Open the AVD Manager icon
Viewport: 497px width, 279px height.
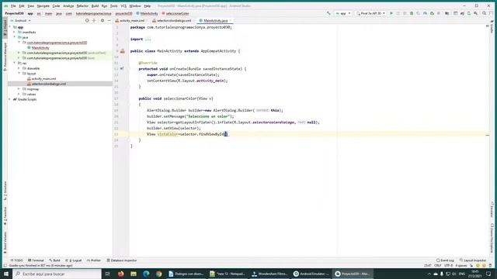click(469, 13)
